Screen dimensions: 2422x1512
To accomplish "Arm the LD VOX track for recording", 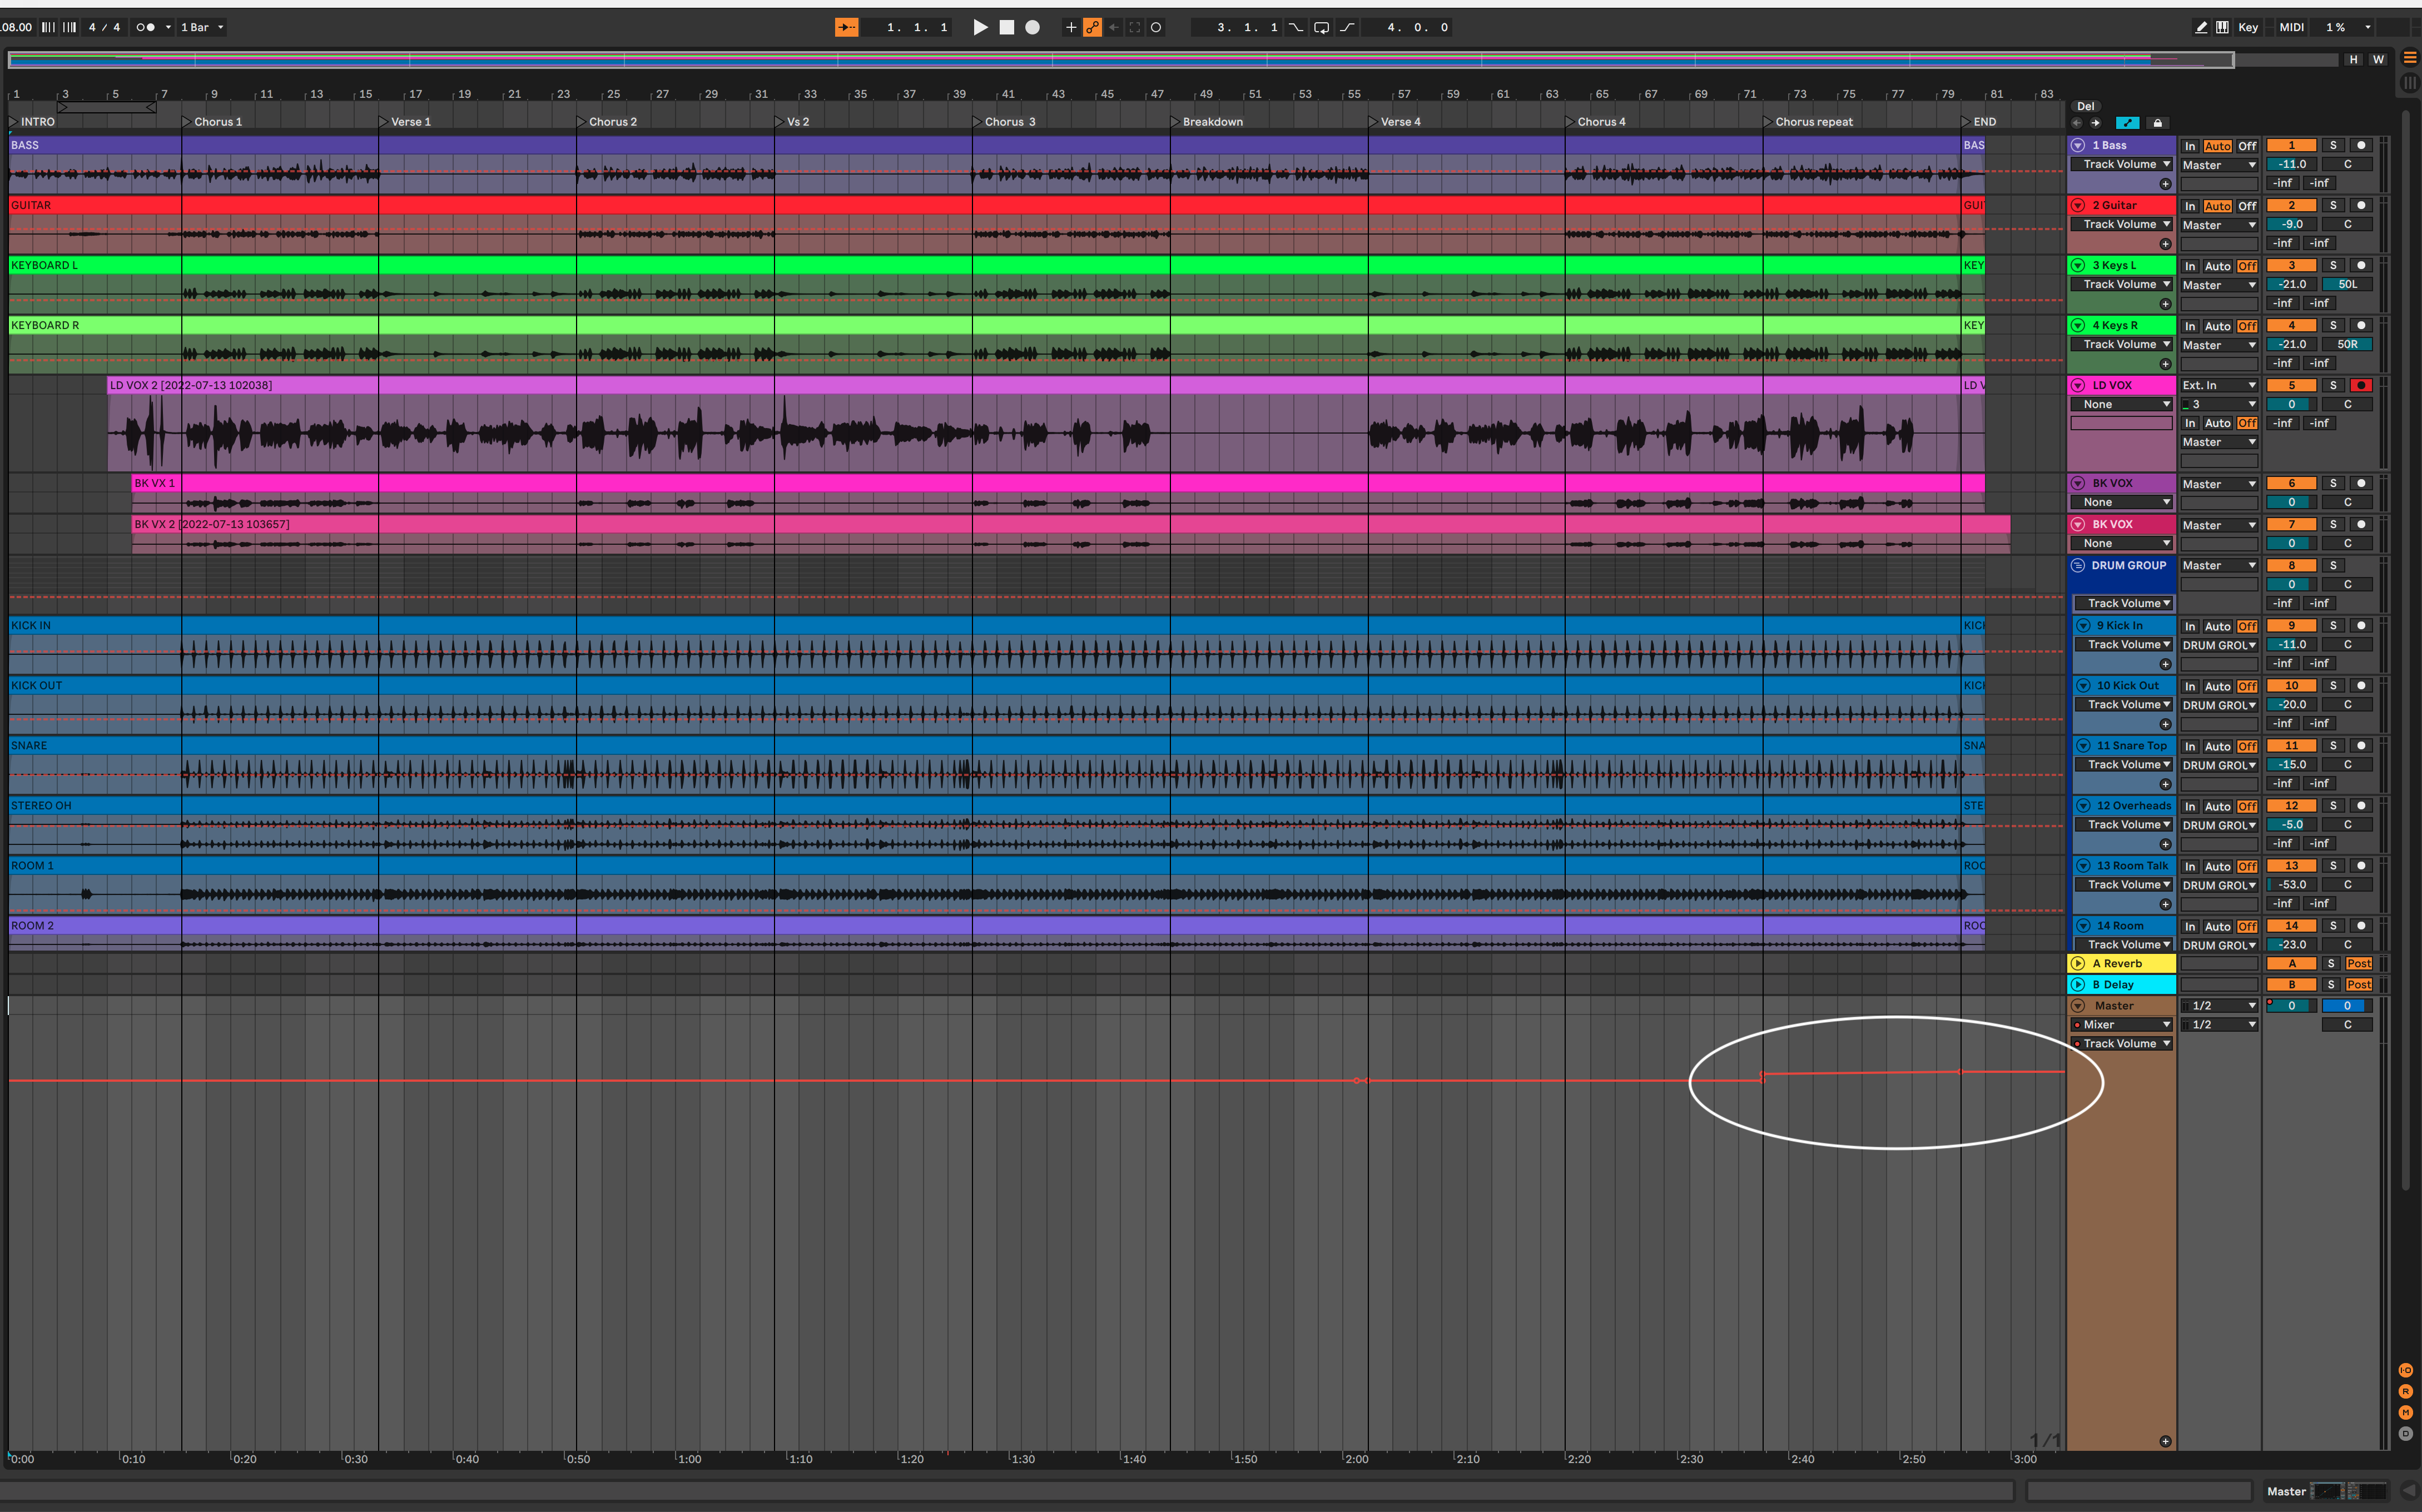I will tap(2360, 385).
